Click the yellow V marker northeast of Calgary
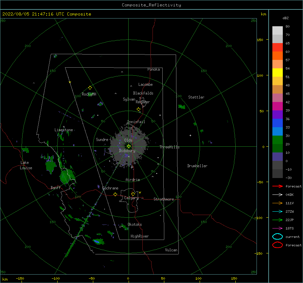 [x=140, y=192]
